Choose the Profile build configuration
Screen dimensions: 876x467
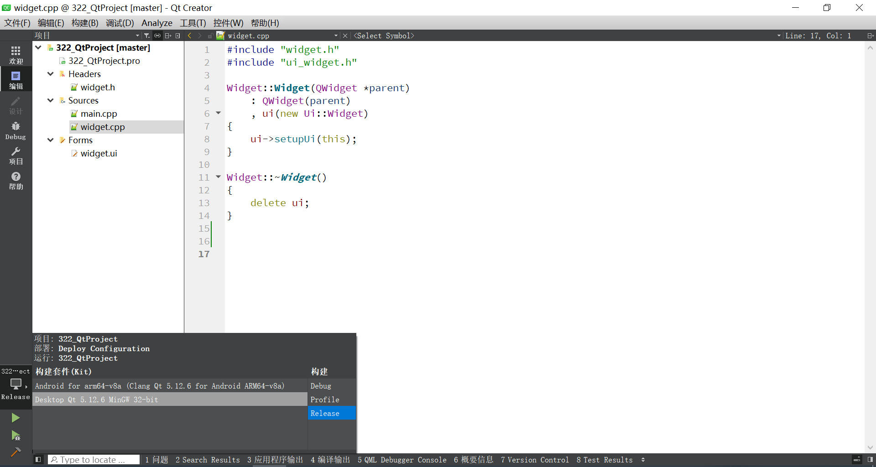tap(332, 400)
